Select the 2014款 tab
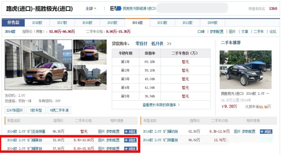Image resolution: width=282 pixels, height=155 pixels. [137, 23]
